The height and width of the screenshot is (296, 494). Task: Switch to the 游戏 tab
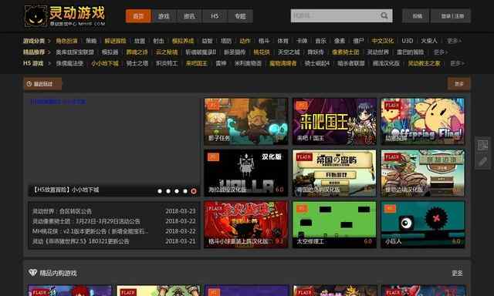tap(164, 16)
